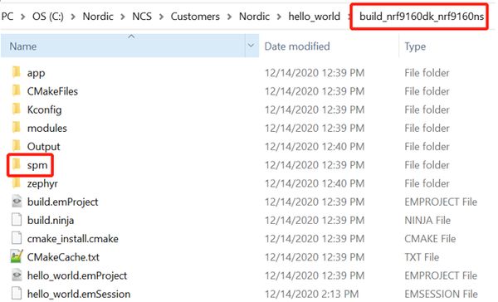Click the NINJA File type cell
Viewport: 498px width, 302px height.
(427, 221)
